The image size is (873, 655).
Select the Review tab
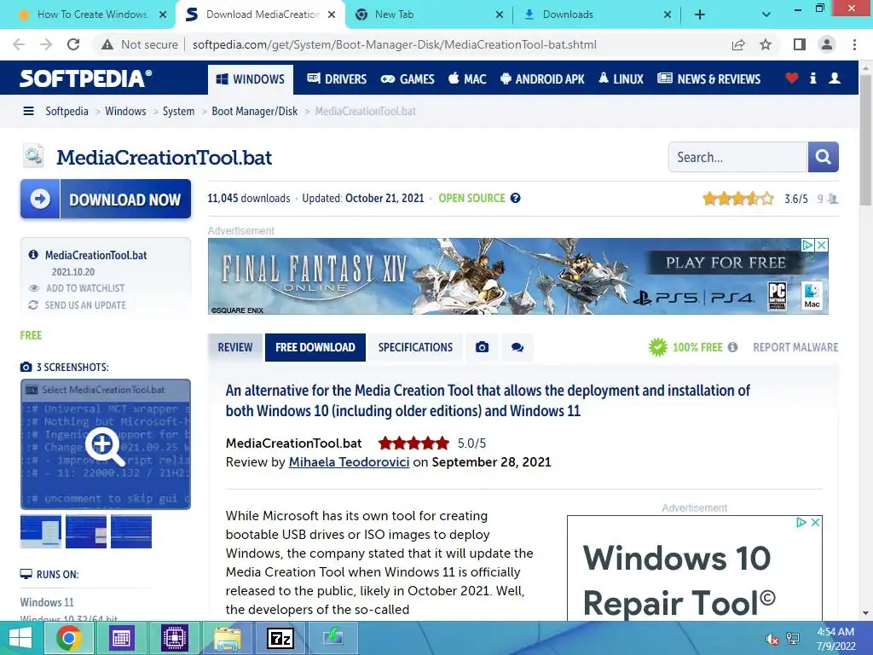(x=235, y=348)
